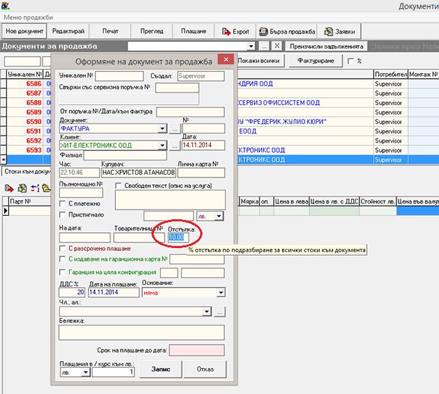Click the Бележка text area
This screenshot has width=439, height=394.
pyautogui.click(x=141, y=332)
